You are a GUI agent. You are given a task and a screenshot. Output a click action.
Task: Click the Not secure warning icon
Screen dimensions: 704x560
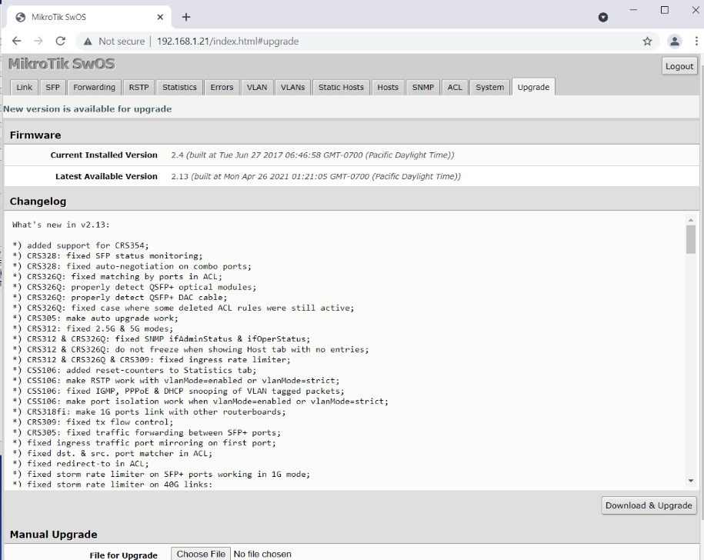click(88, 42)
